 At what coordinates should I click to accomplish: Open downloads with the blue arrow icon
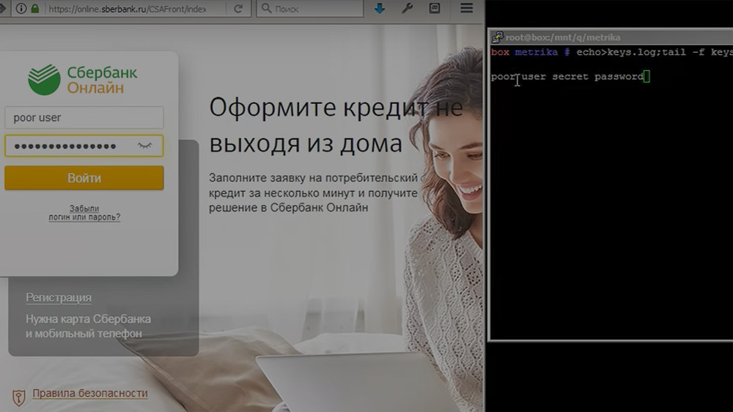pyautogui.click(x=380, y=8)
